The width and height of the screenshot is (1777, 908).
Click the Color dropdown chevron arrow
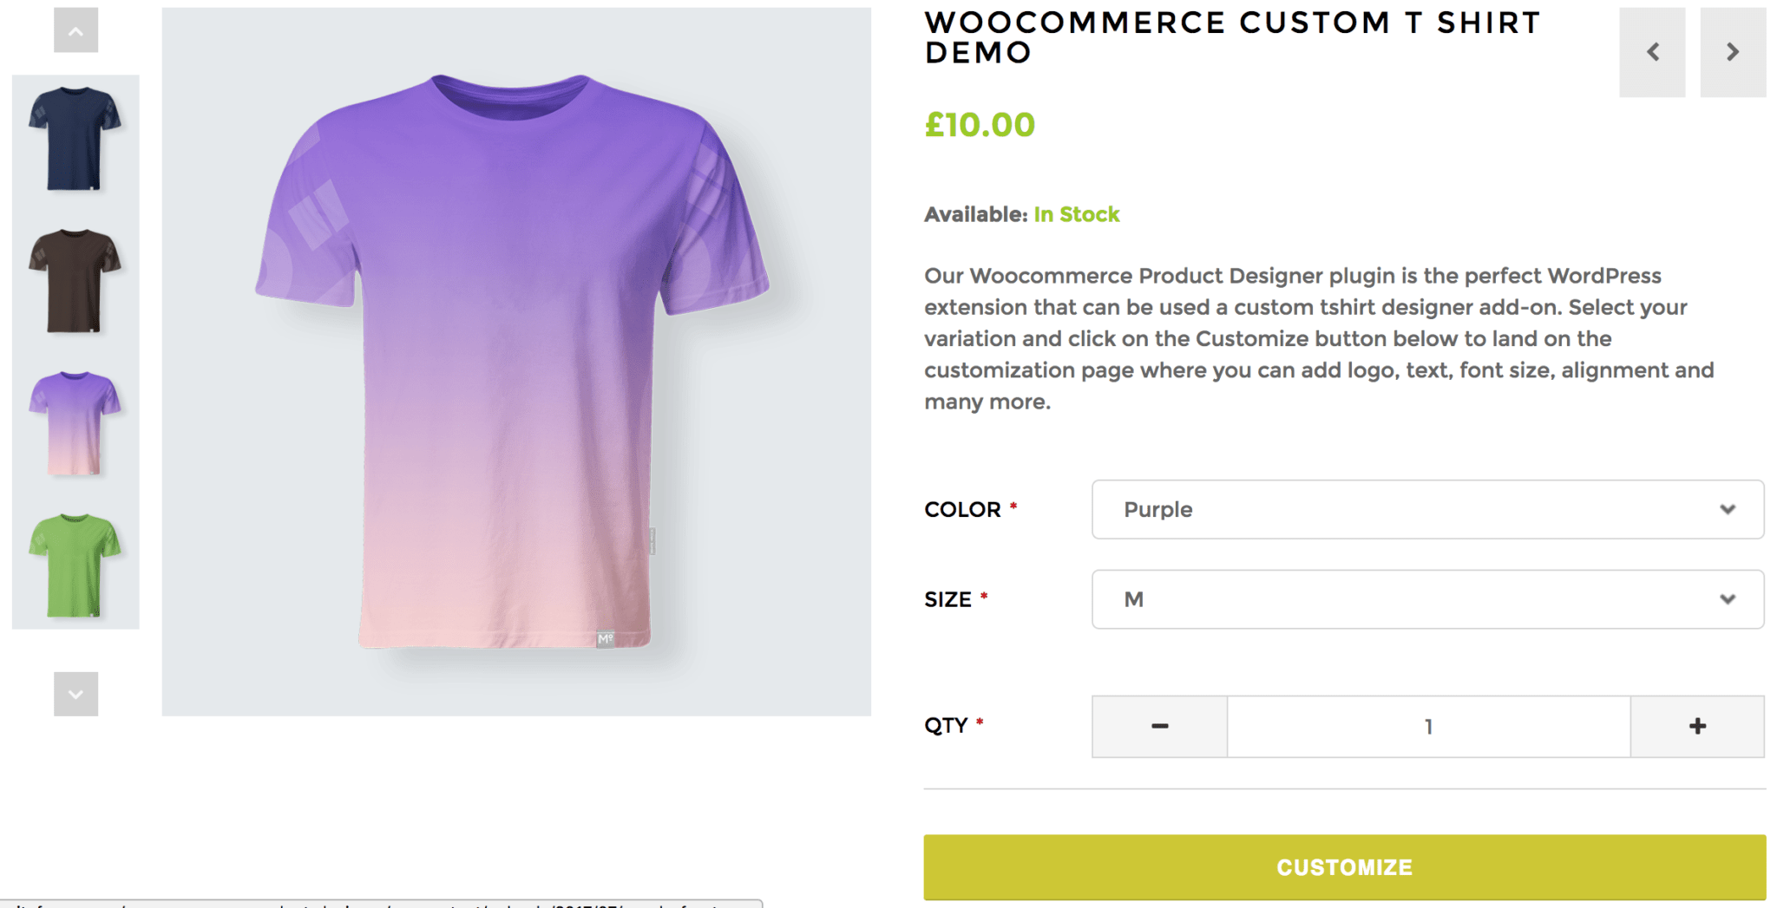click(1728, 509)
